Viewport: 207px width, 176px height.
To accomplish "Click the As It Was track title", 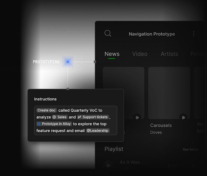I will 130,162.
